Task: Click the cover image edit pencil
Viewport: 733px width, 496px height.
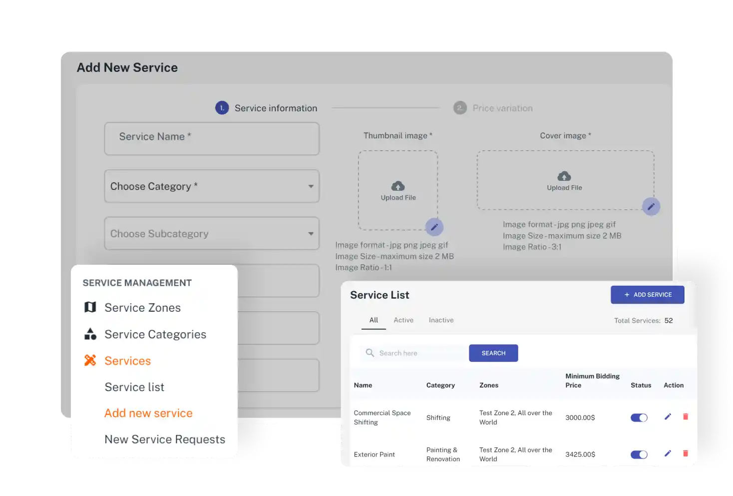Action: click(x=651, y=206)
